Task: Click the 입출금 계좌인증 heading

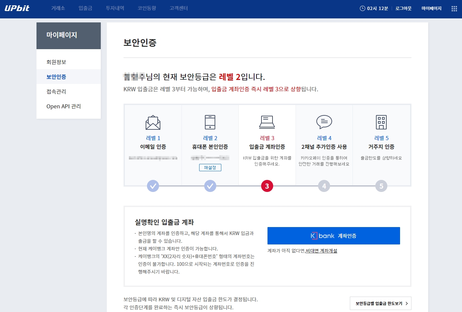Action: click(267, 147)
